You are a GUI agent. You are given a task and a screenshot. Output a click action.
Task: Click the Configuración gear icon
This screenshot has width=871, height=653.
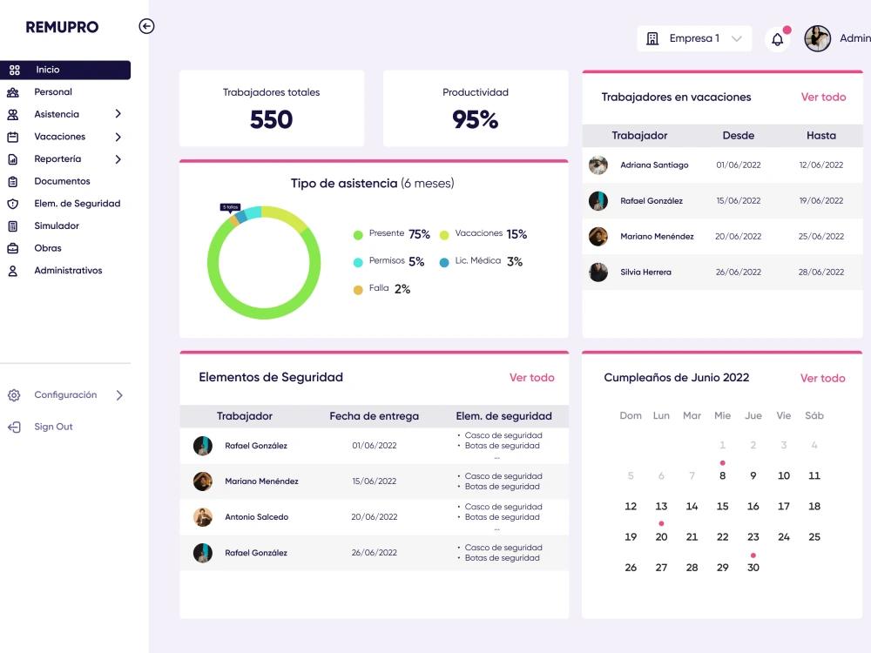coord(14,394)
